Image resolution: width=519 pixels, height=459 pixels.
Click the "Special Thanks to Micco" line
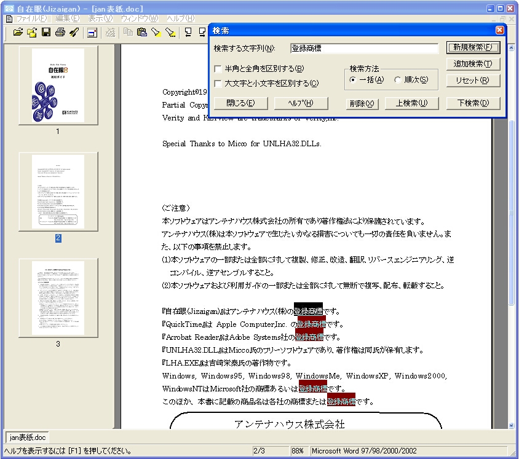tap(242, 144)
